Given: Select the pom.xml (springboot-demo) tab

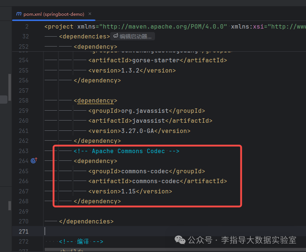Looking at the screenshot, I should click(x=54, y=14).
